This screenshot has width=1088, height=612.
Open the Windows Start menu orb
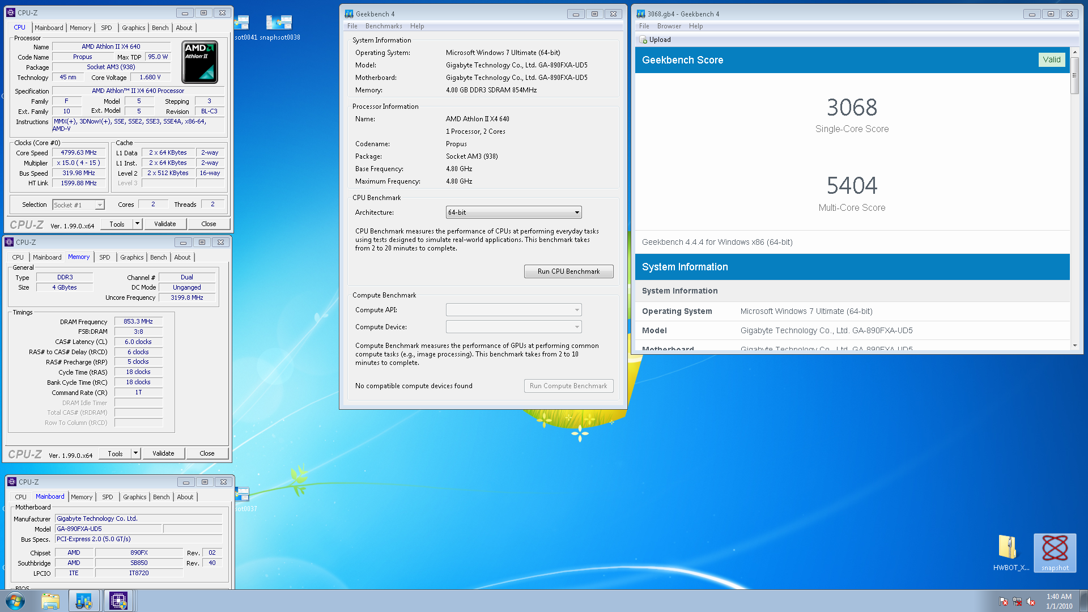15,601
